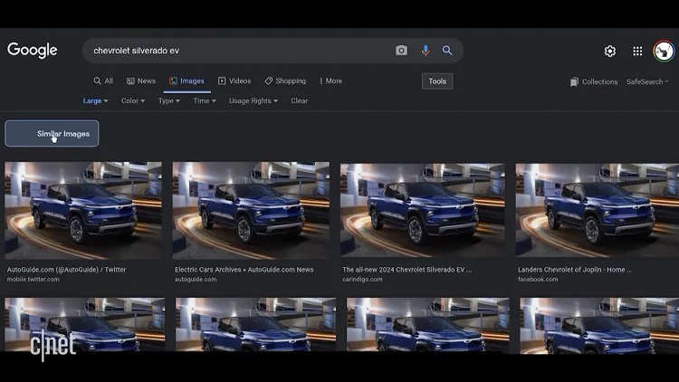The height and width of the screenshot is (382, 679).
Task: Open the Usage Rights dropdown
Action: coord(253,100)
